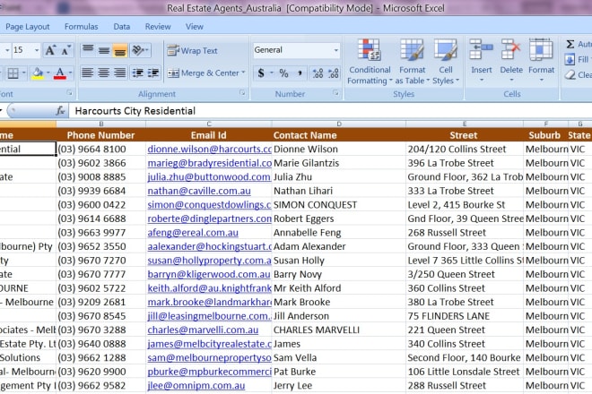Decrease indent of cell content
The image size is (592, 394).
pyautogui.click(x=138, y=73)
